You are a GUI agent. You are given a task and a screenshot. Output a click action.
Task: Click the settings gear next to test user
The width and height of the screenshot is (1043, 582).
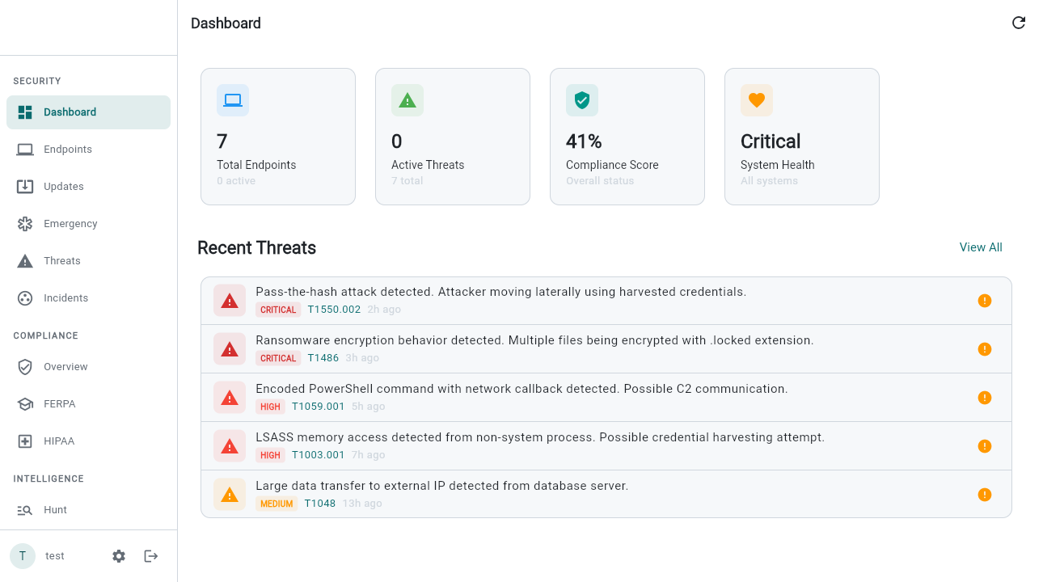pos(118,555)
